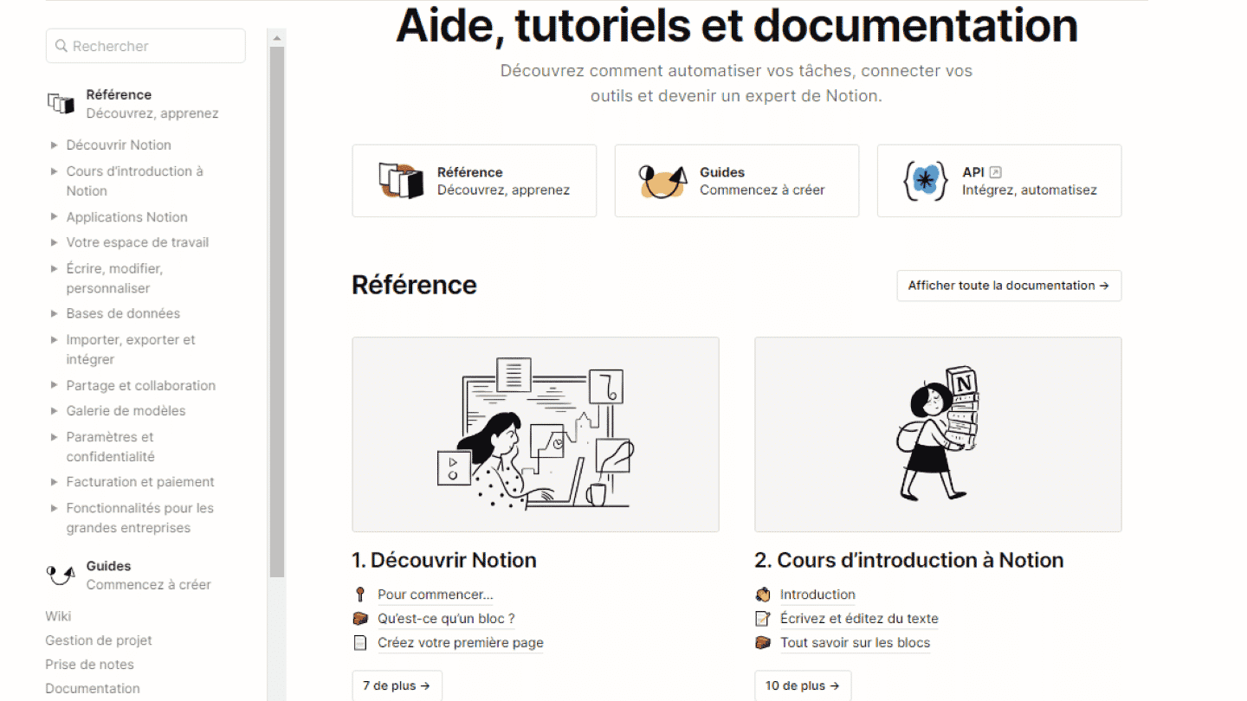Click the shapes icon on Guides card

click(663, 181)
